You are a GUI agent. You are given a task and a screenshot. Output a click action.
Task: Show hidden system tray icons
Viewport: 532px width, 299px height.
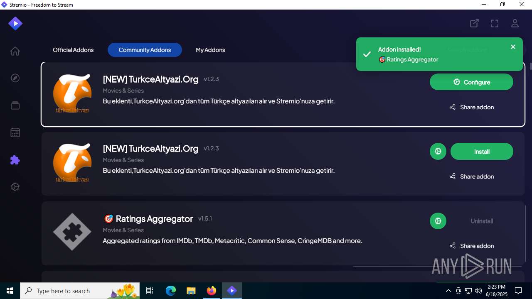pos(448,291)
